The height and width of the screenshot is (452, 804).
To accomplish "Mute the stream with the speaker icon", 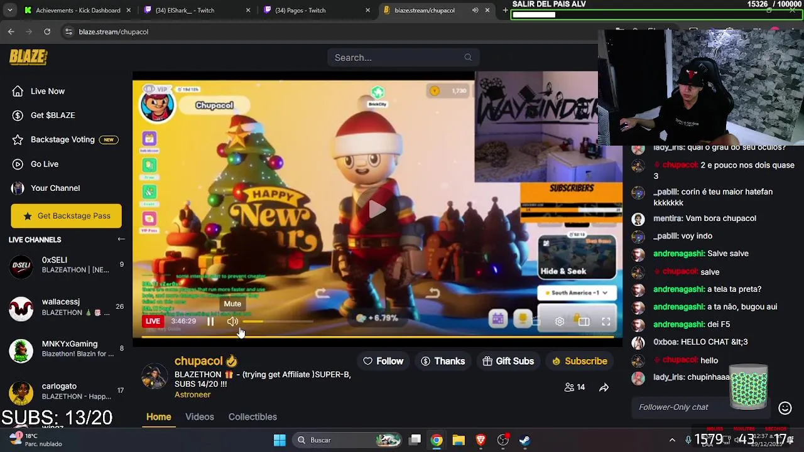I will click(x=232, y=321).
